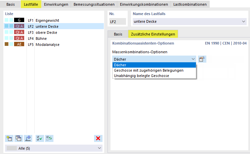Screen dimensions: 250x154
Task: Open the Lastfälle tab
Action: [x=31, y=4]
